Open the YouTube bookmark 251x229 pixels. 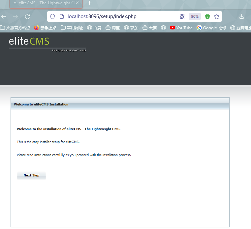click(x=181, y=28)
